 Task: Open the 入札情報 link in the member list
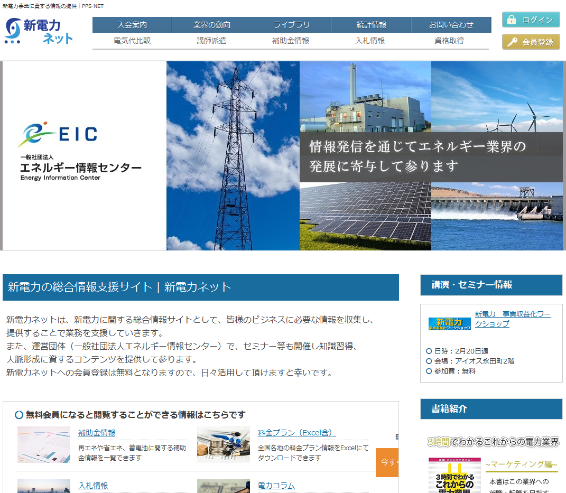(93, 486)
